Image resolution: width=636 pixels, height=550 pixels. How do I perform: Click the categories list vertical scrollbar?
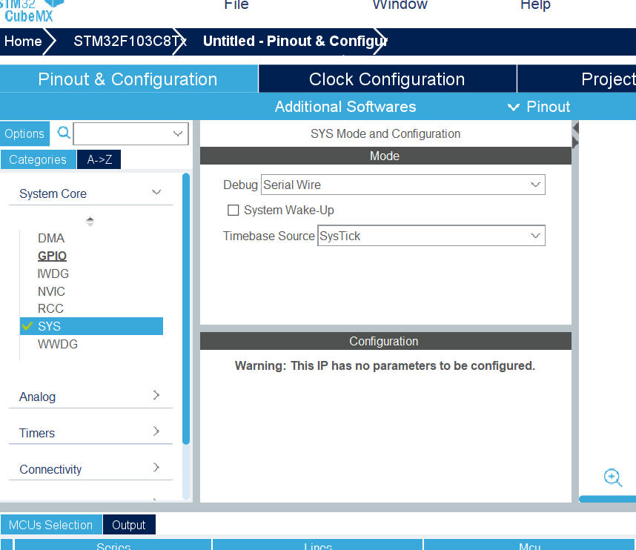186,308
